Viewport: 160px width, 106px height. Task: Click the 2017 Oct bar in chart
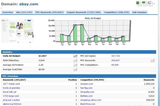click(x=123, y=38)
